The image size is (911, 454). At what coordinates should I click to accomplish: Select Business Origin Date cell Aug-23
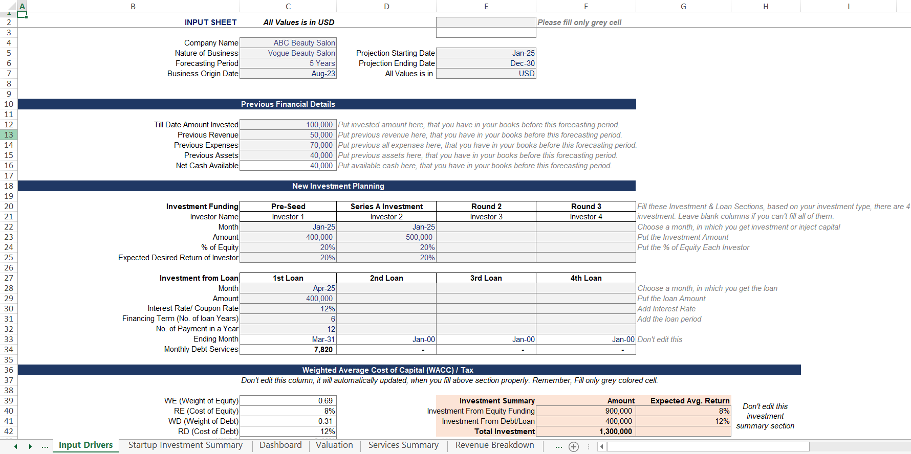coord(288,74)
